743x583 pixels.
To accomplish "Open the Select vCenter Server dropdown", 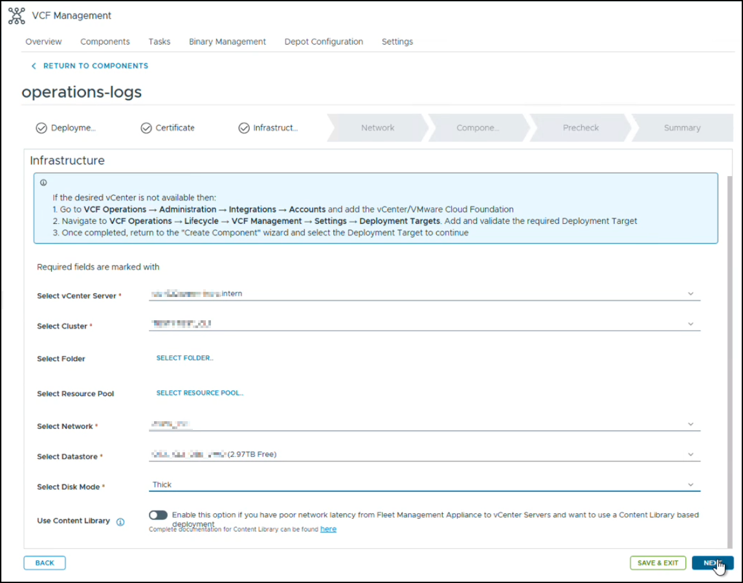I will 425,294.
